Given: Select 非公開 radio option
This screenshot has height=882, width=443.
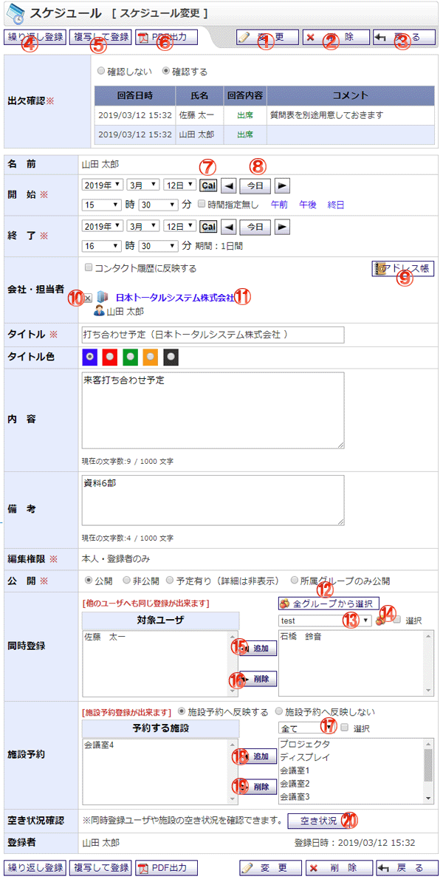Looking at the screenshot, I should 127,581.
